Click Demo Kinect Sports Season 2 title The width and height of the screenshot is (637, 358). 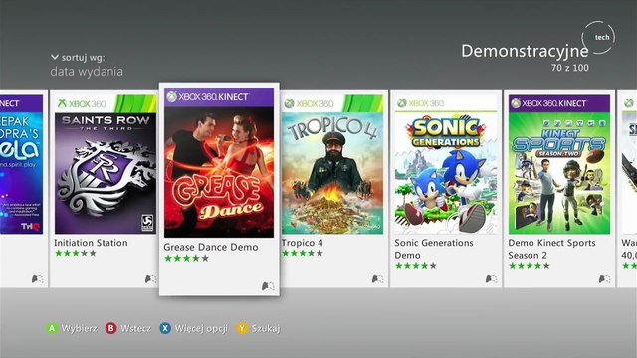click(551, 249)
